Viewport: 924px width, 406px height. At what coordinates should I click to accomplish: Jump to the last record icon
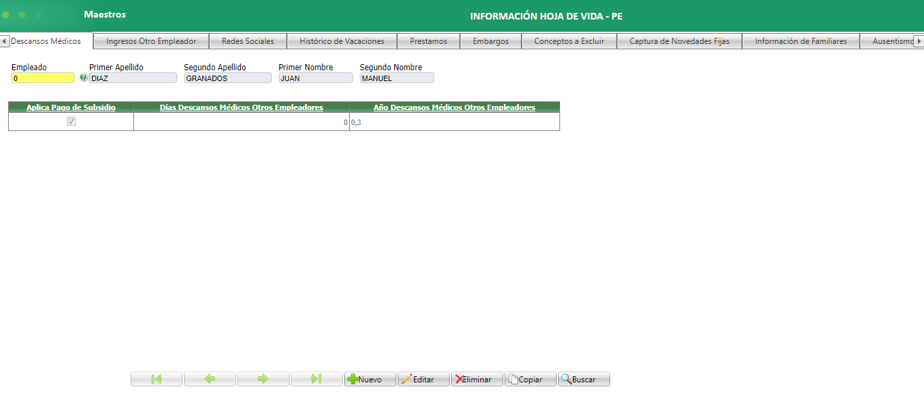[x=317, y=379]
